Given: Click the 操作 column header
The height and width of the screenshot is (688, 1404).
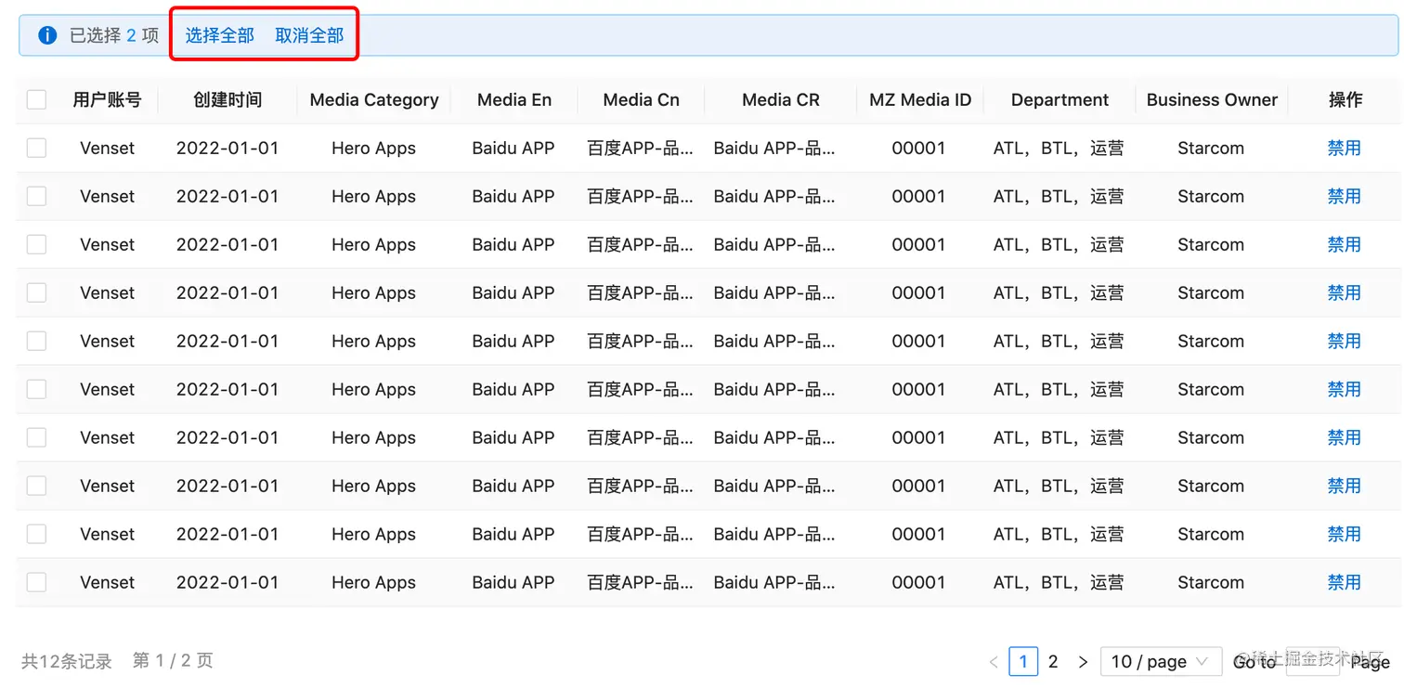Looking at the screenshot, I should 1345,99.
